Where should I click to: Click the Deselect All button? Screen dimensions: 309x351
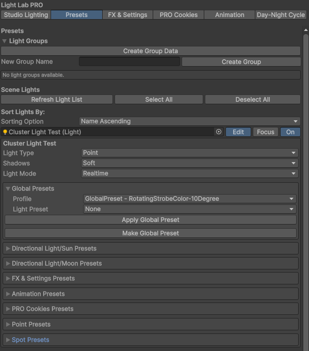click(x=253, y=100)
